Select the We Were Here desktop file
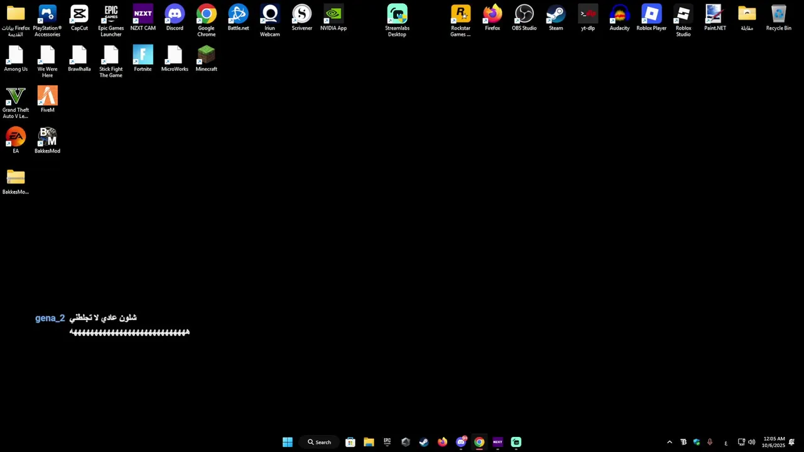This screenshot has height=452, width=804. 47,62
